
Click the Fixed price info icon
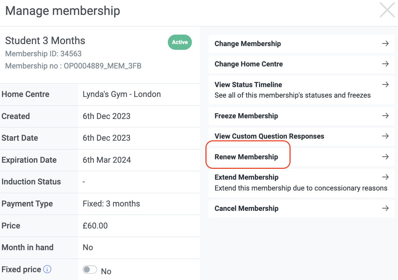[47, 269]
